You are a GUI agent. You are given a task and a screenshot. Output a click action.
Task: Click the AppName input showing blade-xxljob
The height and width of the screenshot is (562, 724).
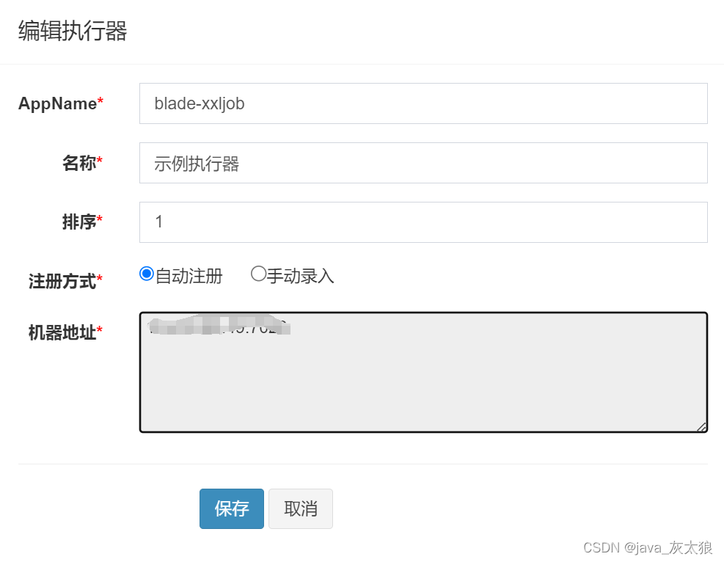(x=423, y=103)
